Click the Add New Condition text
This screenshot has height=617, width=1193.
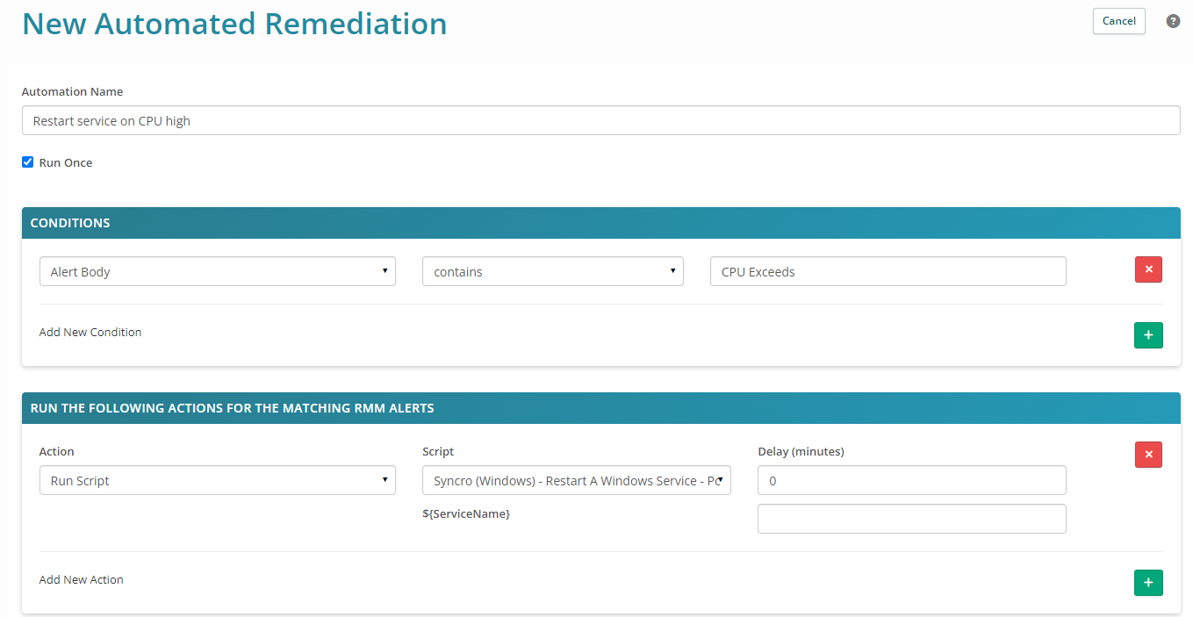[x=90, y=333]
